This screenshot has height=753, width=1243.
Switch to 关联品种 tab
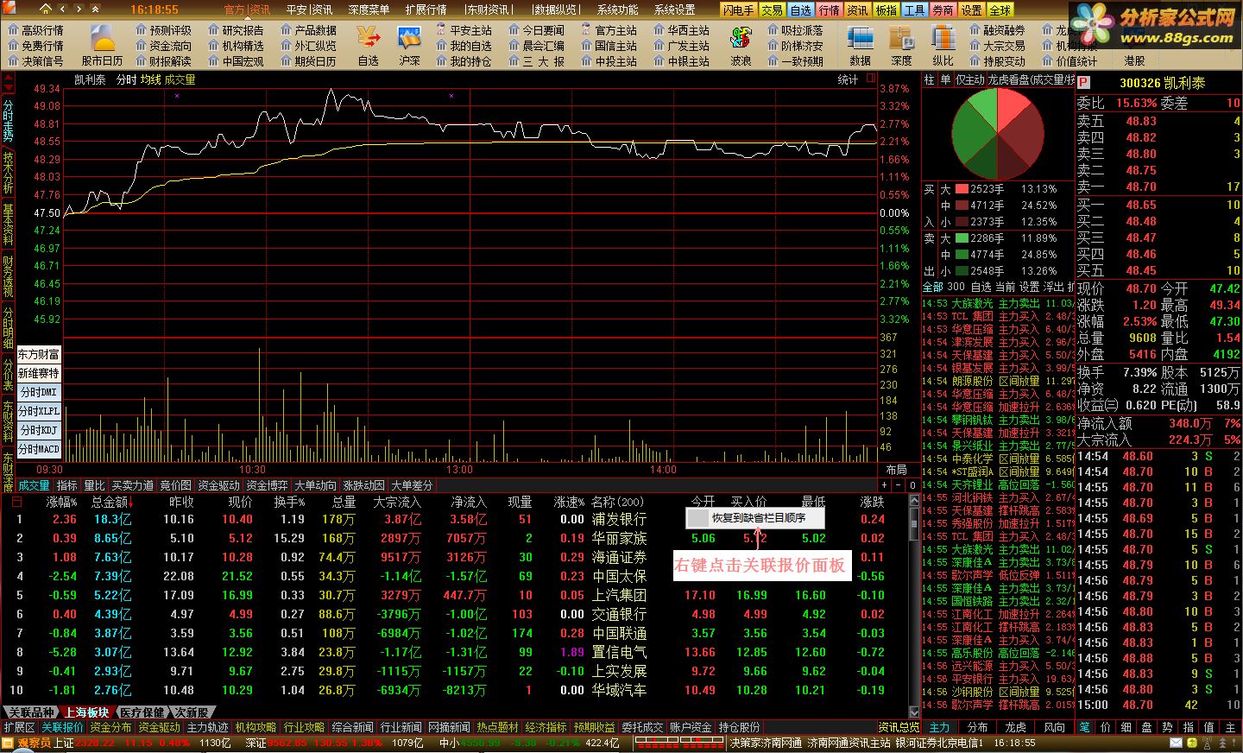coord(30,712)
